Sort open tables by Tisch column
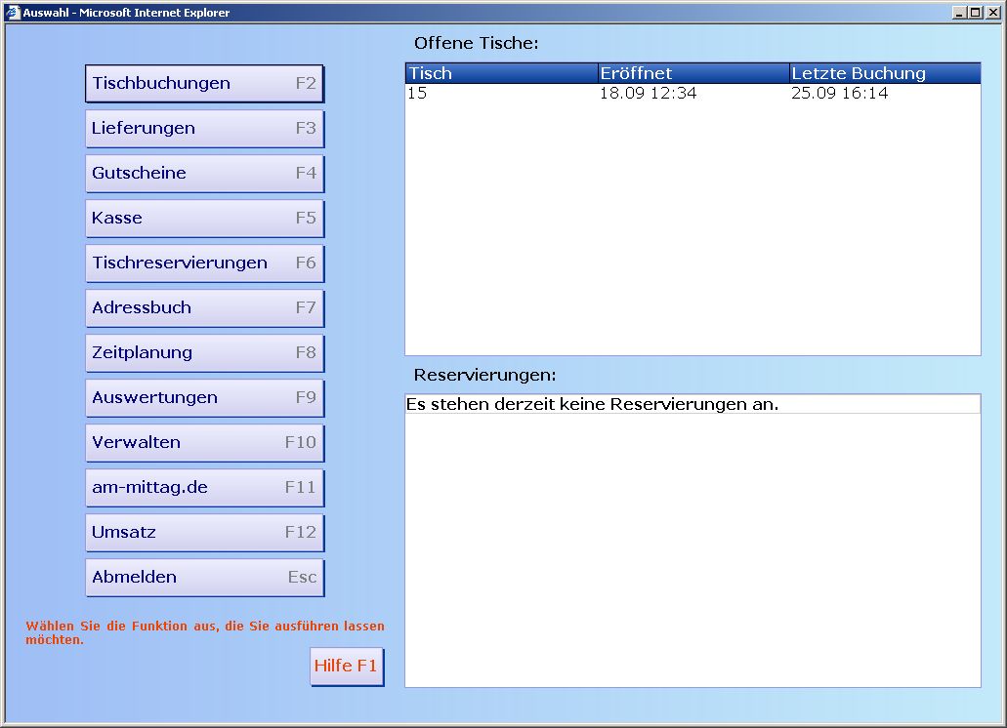 (x=501, y=73)
